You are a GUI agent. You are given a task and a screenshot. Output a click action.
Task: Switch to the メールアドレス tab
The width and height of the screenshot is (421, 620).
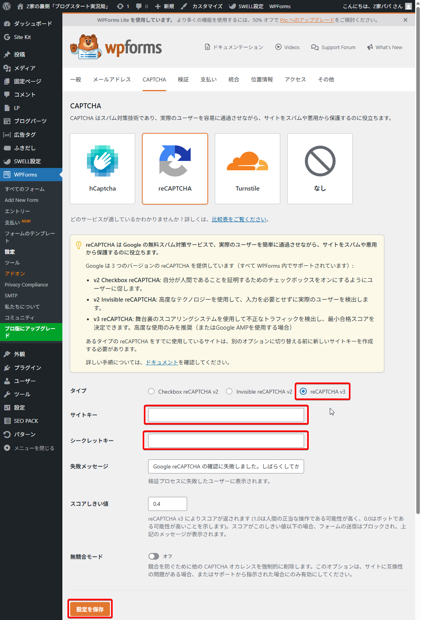112,79
